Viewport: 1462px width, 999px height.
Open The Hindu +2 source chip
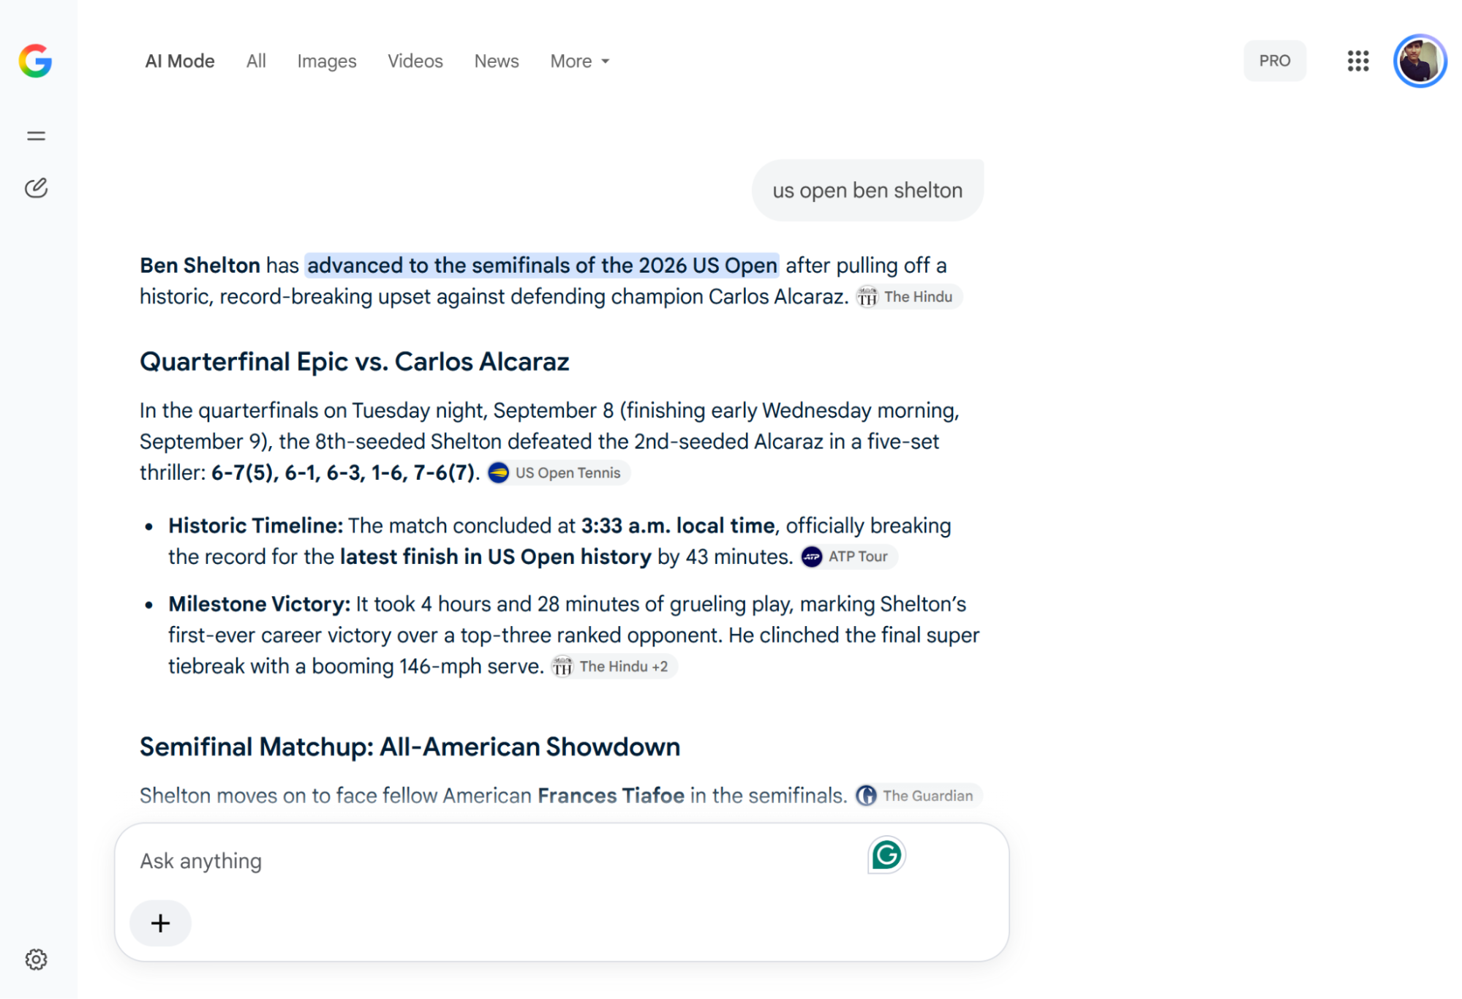(x=614, y=666)
